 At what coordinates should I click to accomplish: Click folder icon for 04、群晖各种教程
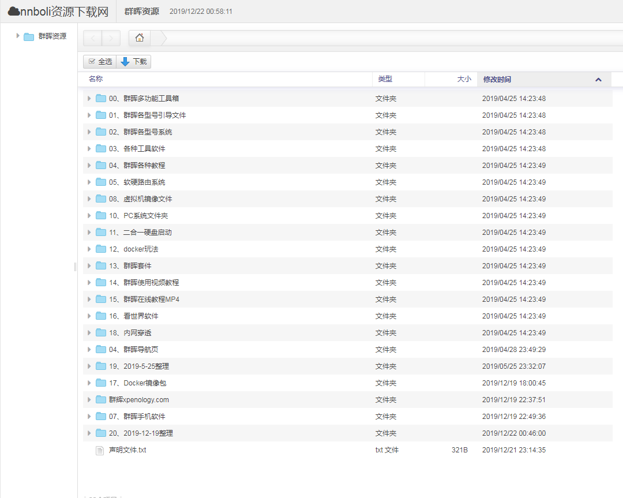click(x=101, y=165)
